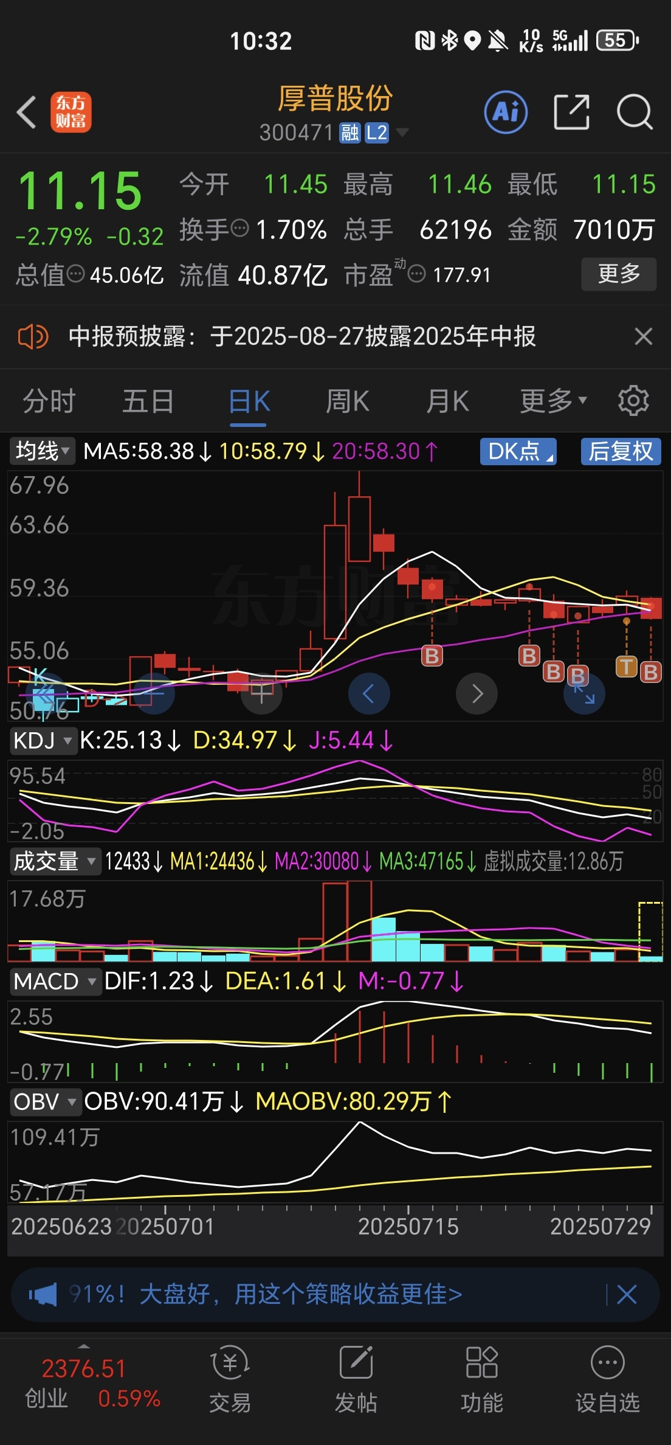Tap the T signal marker
Viewport: 671px width, 1445px height.
pyautogui.click(x=627, y=667)
